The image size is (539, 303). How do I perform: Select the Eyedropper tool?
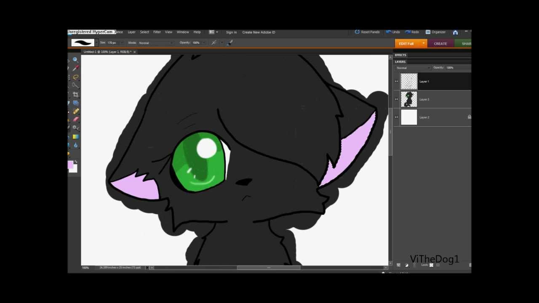click(x=75, y=68)
